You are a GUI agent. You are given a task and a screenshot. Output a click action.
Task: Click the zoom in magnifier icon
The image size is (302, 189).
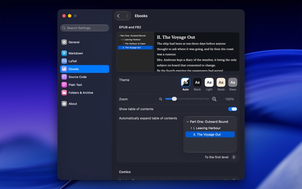[x=214, y=99]
